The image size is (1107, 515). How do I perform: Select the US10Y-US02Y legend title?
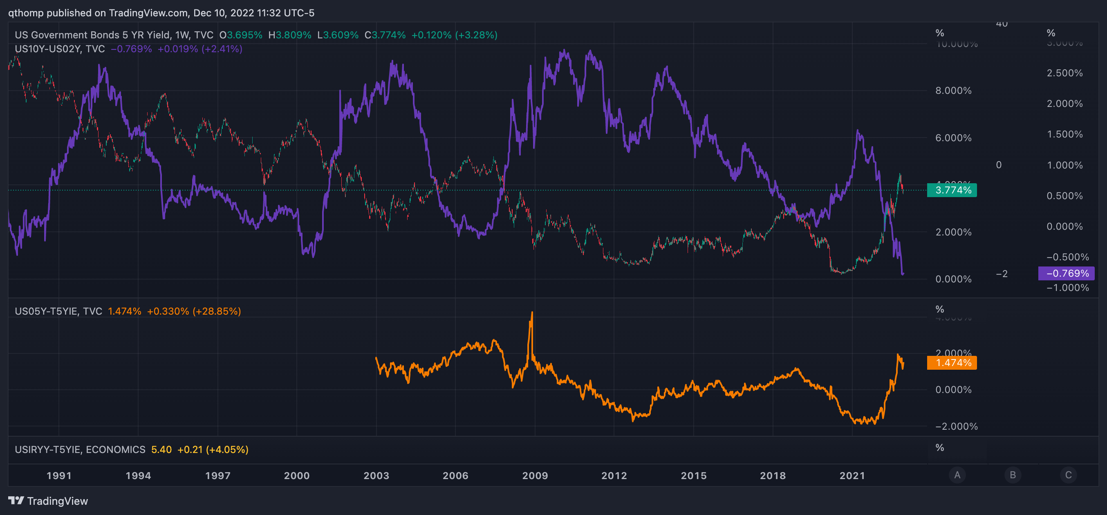click(60, 49)
